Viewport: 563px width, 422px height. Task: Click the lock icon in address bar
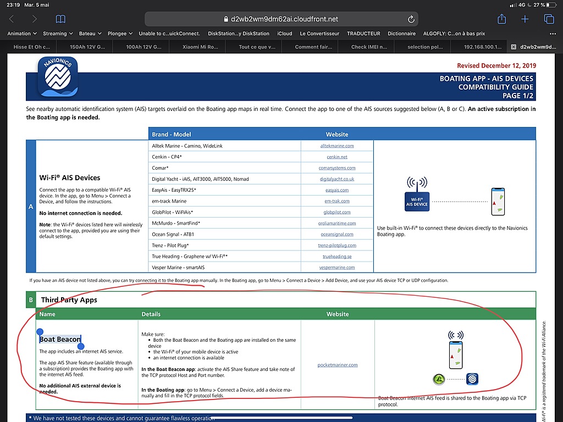pyautogui.click(x=226, y=19)
